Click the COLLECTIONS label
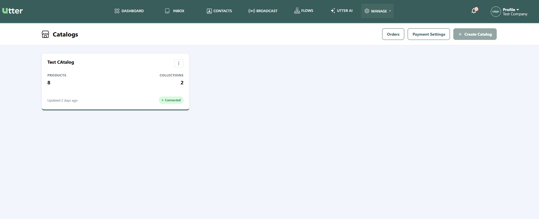The width and height of the screenshot is (539, 219). point(171,75)
